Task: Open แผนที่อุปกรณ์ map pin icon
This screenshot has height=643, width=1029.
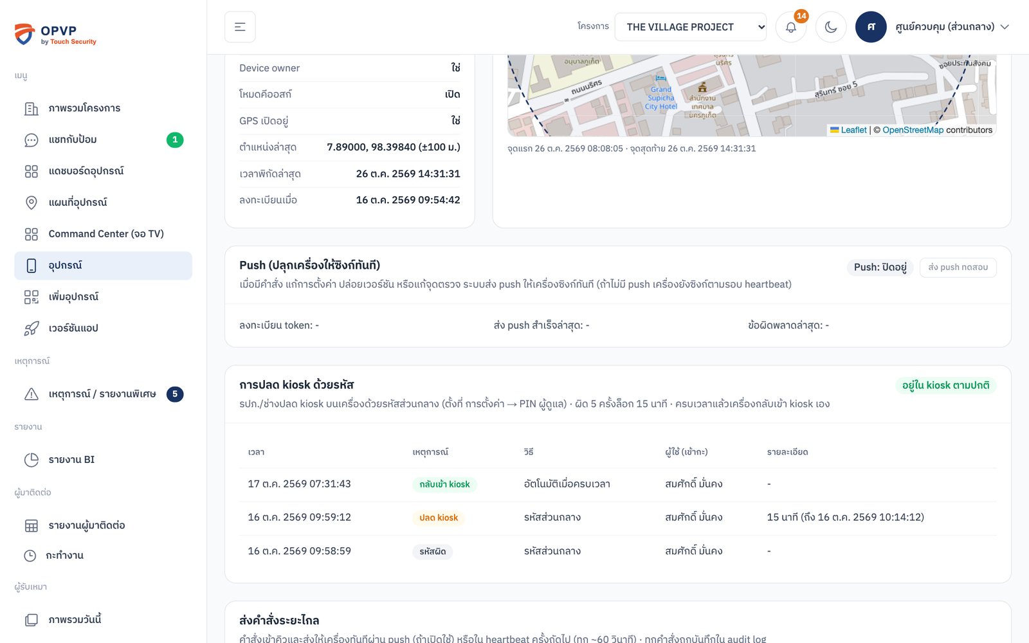Action: point(32,203)
